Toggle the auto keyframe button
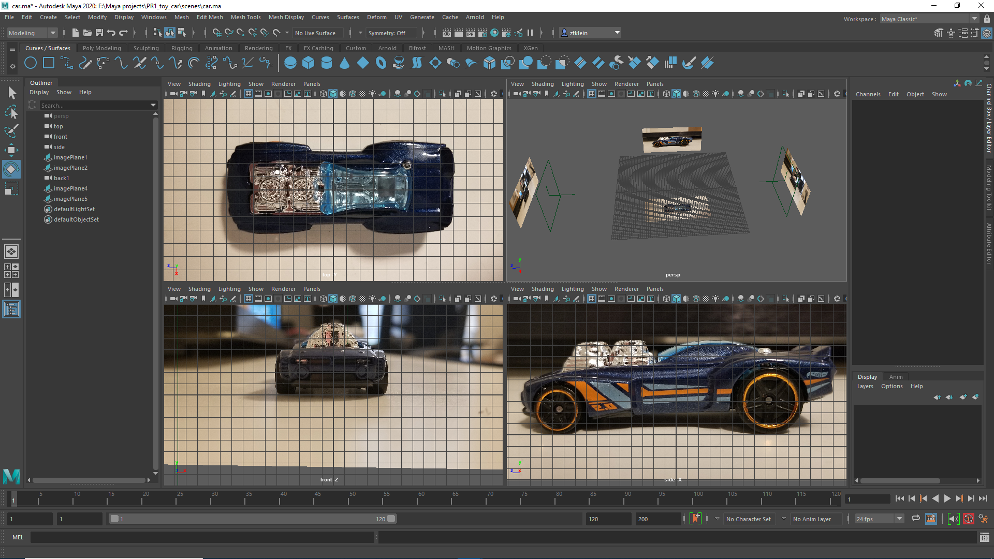 click(968, 519)
